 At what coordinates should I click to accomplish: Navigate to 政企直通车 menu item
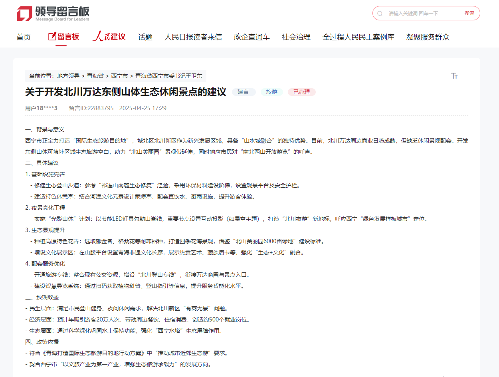[x=252, y=37]
